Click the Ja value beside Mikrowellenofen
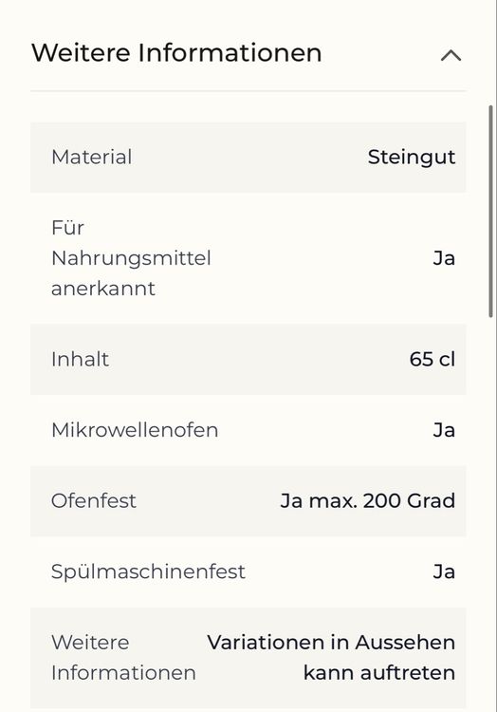The image size is (497, 712). pos(444,430)
